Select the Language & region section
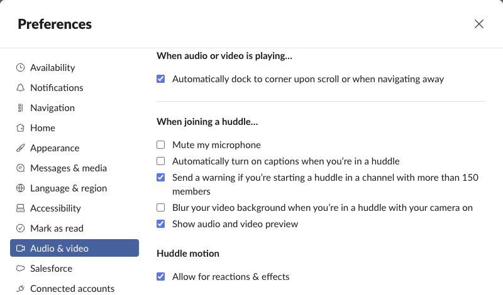Screen dimensions: 503x295 [x=74, y=188]
